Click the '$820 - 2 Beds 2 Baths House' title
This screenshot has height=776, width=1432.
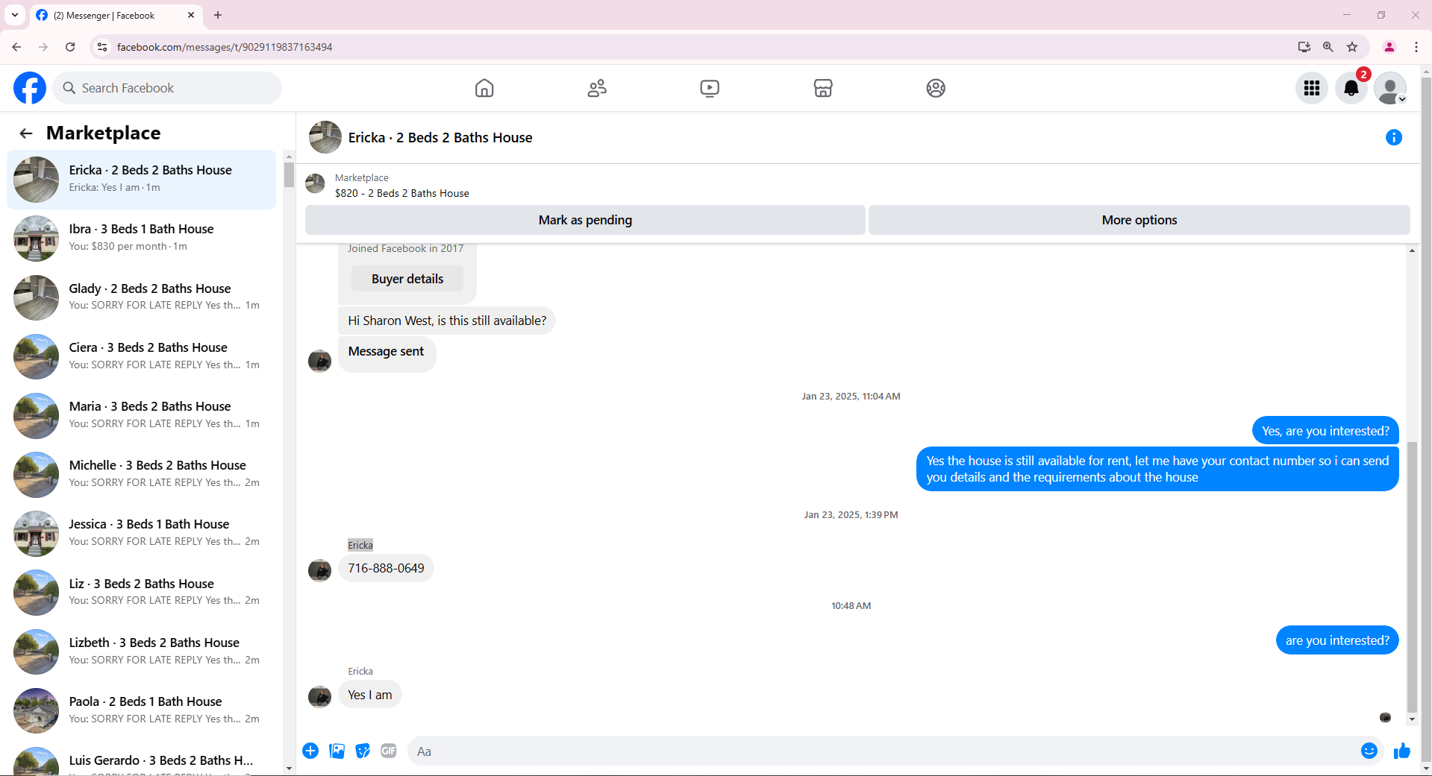tap(402, 193)
